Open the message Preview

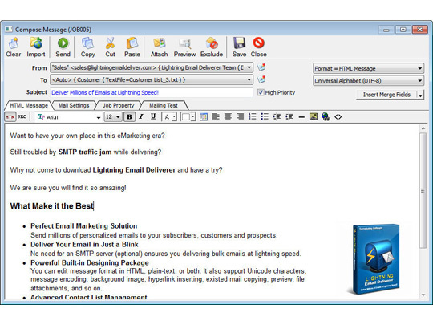(184, 47)
